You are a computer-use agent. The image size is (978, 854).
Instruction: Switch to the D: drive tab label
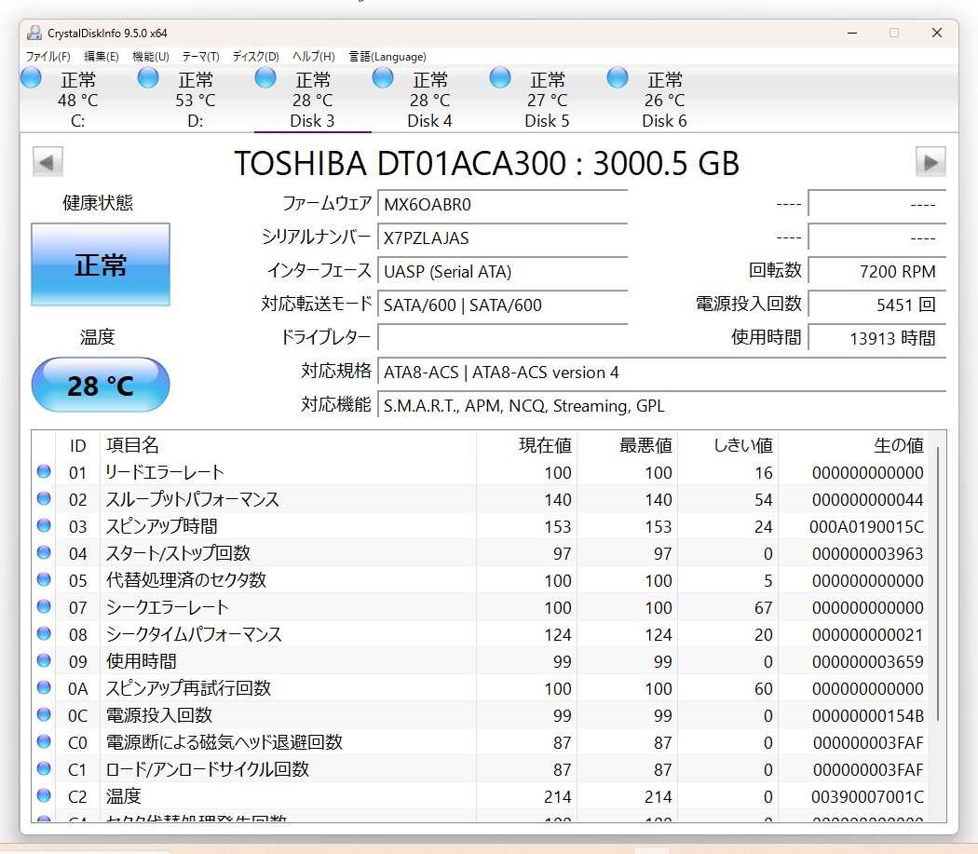(x=196, y=121)
